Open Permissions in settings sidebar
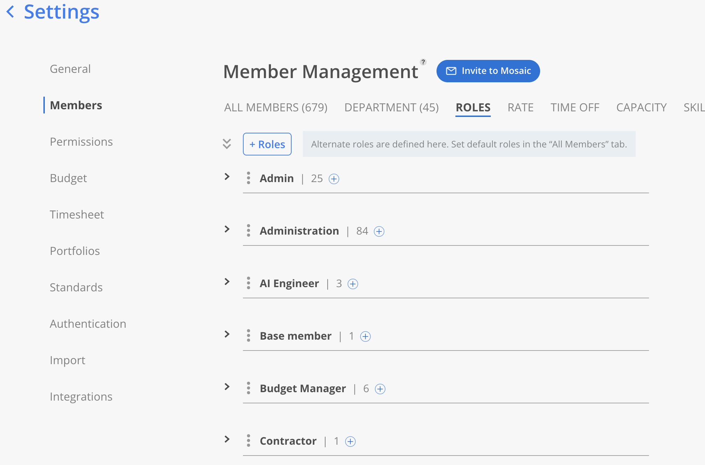 click(x=81, y=142)
